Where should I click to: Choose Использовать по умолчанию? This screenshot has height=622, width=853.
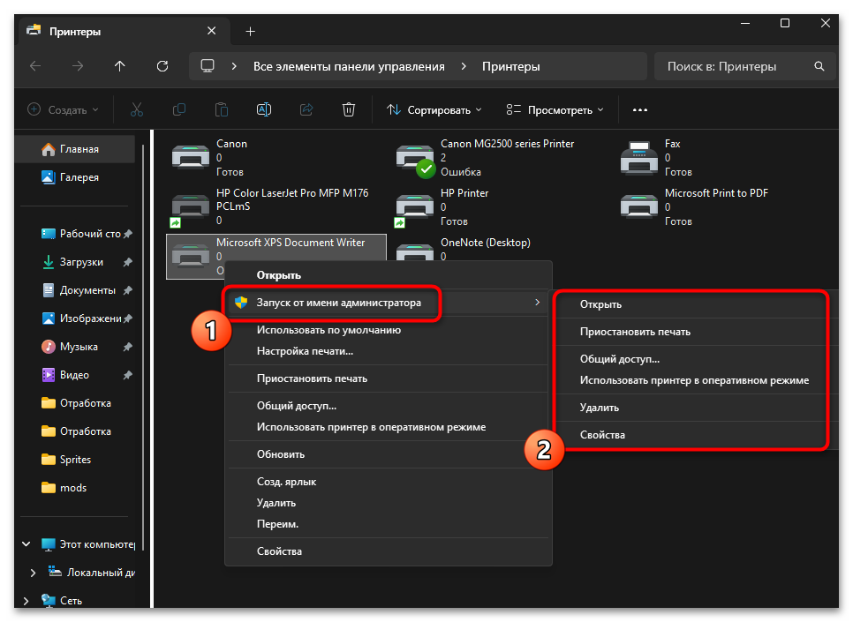click(x=389, y=330)
